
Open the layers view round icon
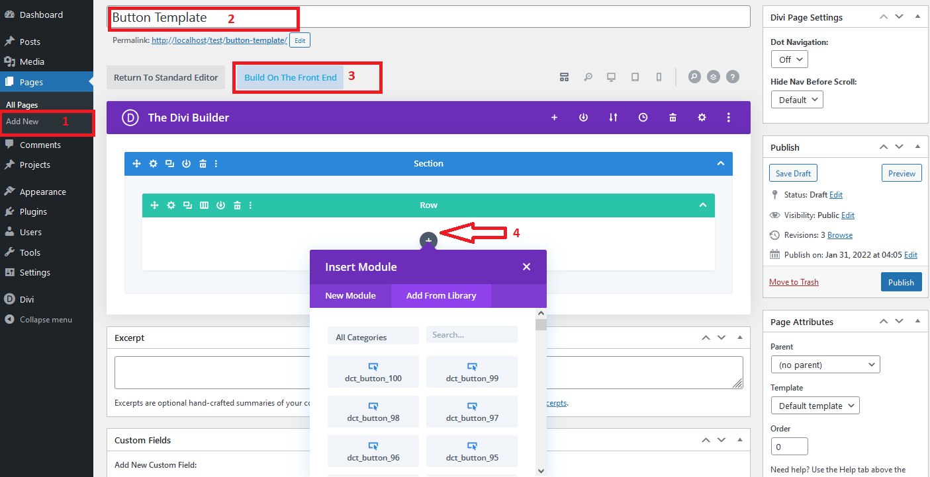point(713,77)
